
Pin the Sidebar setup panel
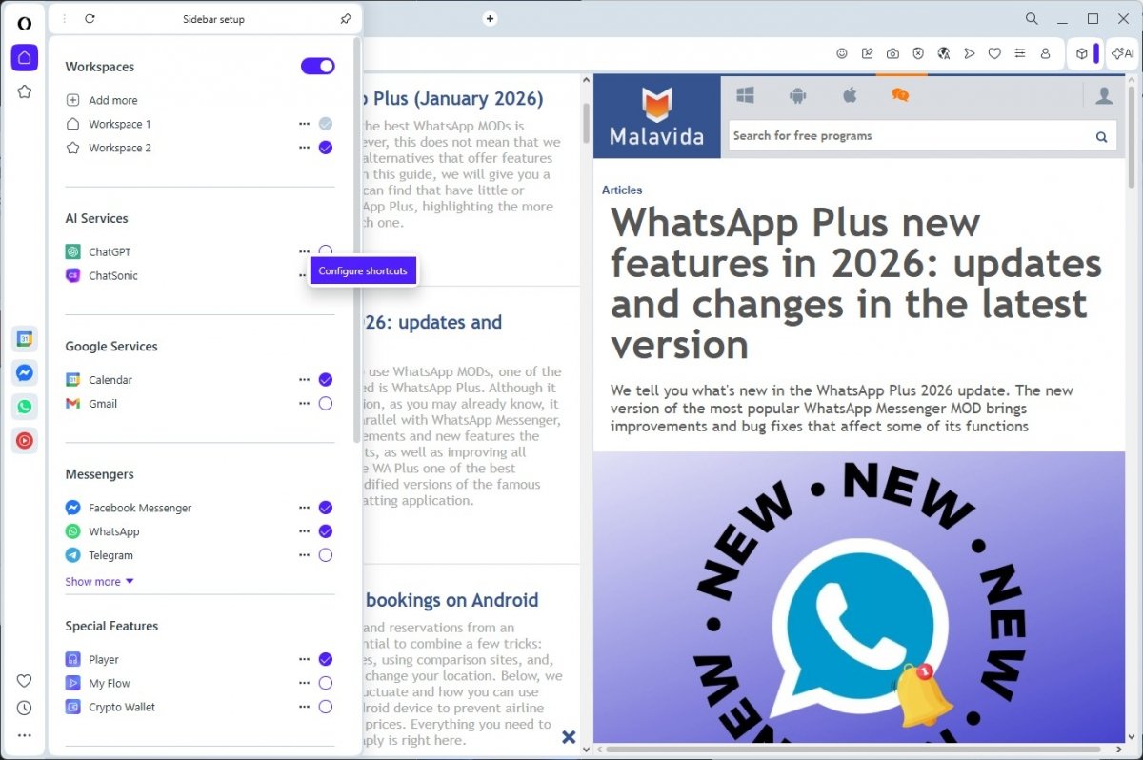pos(345,19)
